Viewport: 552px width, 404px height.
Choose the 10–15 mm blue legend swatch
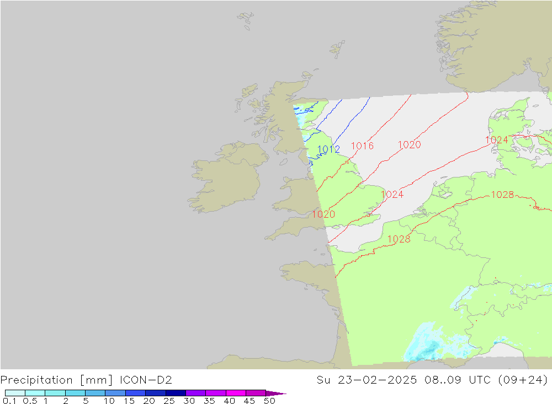pos(115,393)
